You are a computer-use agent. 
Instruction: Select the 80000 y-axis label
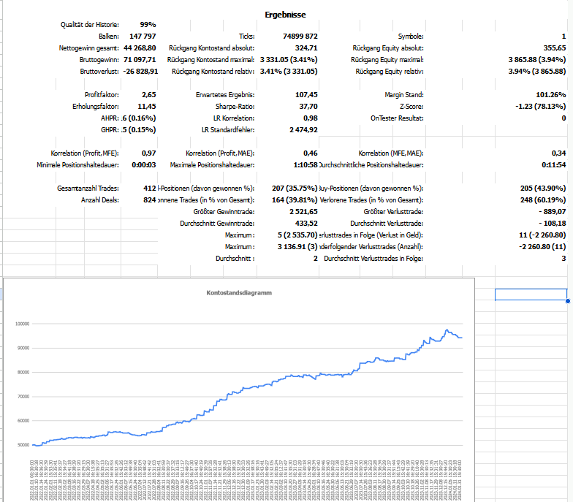tap(23, 373)
